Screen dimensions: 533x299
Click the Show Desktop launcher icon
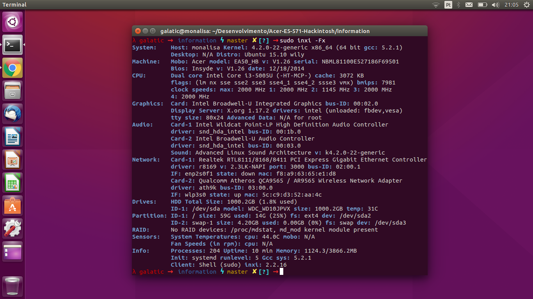click(12, 252)
